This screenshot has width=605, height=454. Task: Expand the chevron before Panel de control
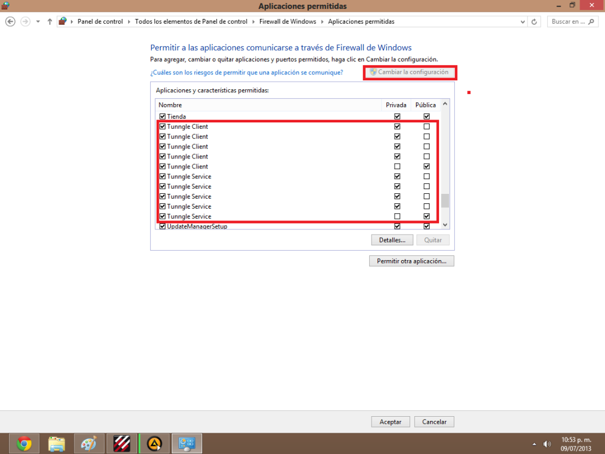click(x=71, y=22)
